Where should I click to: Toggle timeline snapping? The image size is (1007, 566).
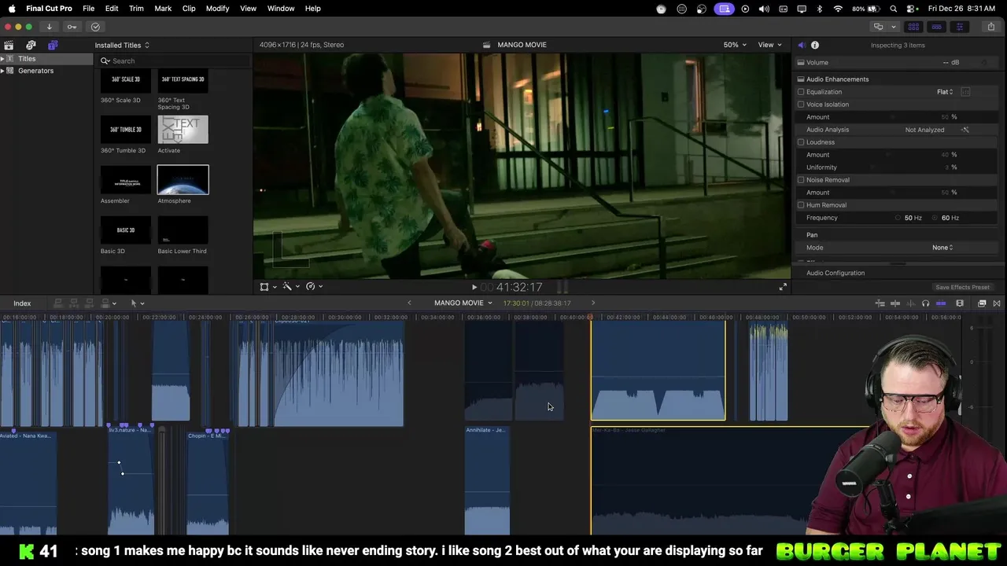coord(941,303)
